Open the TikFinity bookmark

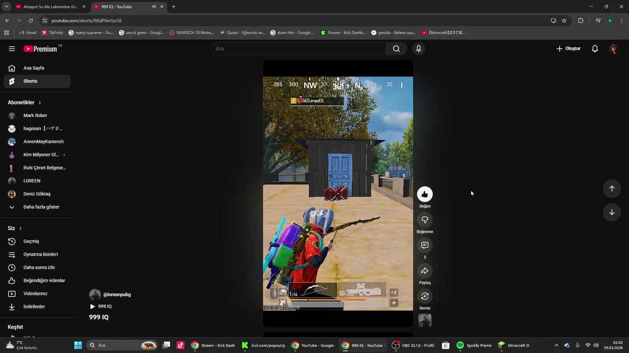click(53, 33)
